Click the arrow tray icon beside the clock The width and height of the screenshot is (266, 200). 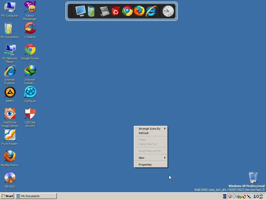coord(249,196)
